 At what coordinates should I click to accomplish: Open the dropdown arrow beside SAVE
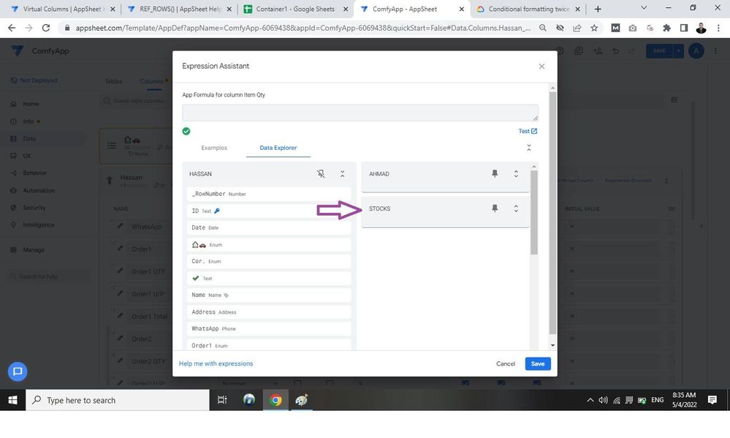[x=678, y=50]
